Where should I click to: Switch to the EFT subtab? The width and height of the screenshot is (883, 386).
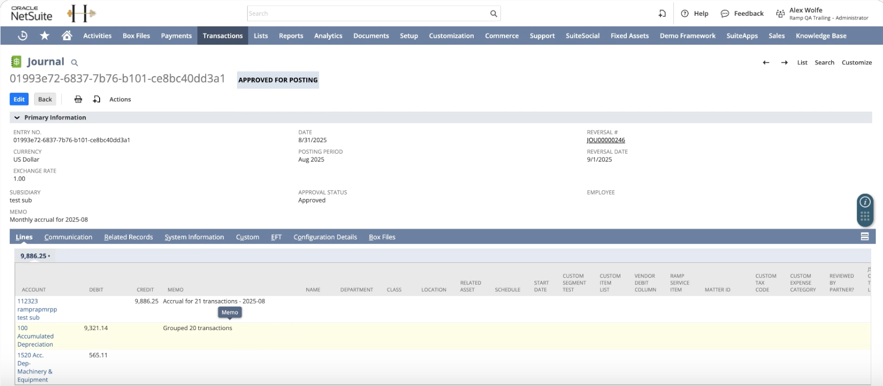276,237
